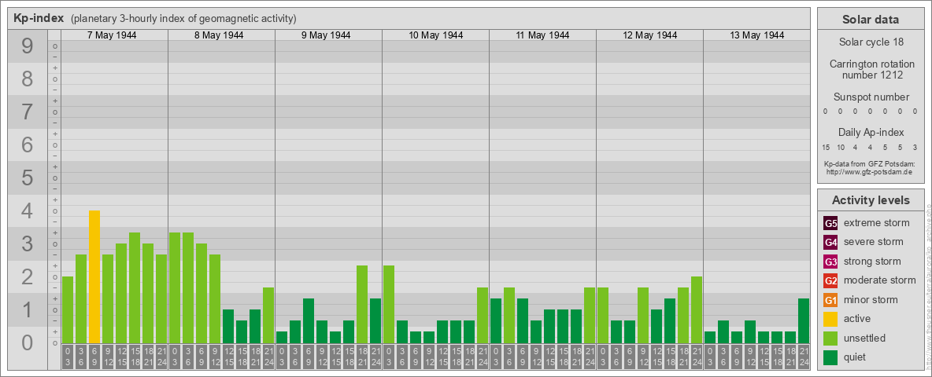932x377 pixels.
Task: Click the strong storm legend label
Action: click(872, 262)
